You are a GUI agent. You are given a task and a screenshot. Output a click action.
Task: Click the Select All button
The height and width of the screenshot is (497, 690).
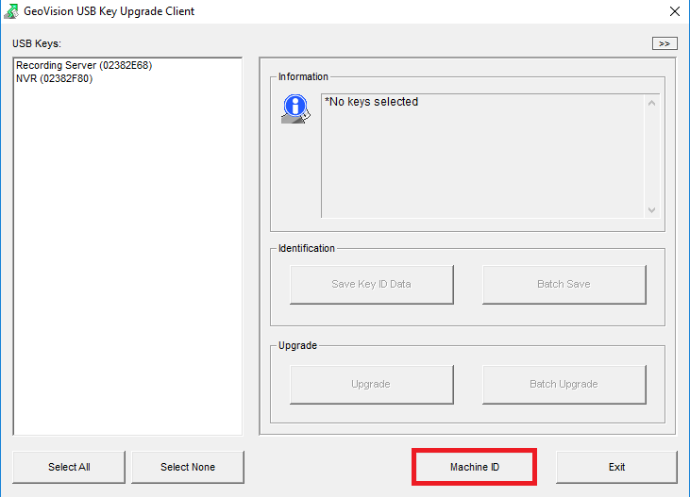69,467
